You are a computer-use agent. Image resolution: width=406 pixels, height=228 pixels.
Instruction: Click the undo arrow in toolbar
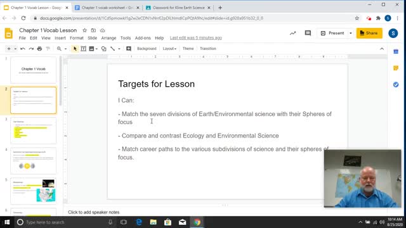tap(23, 49)
